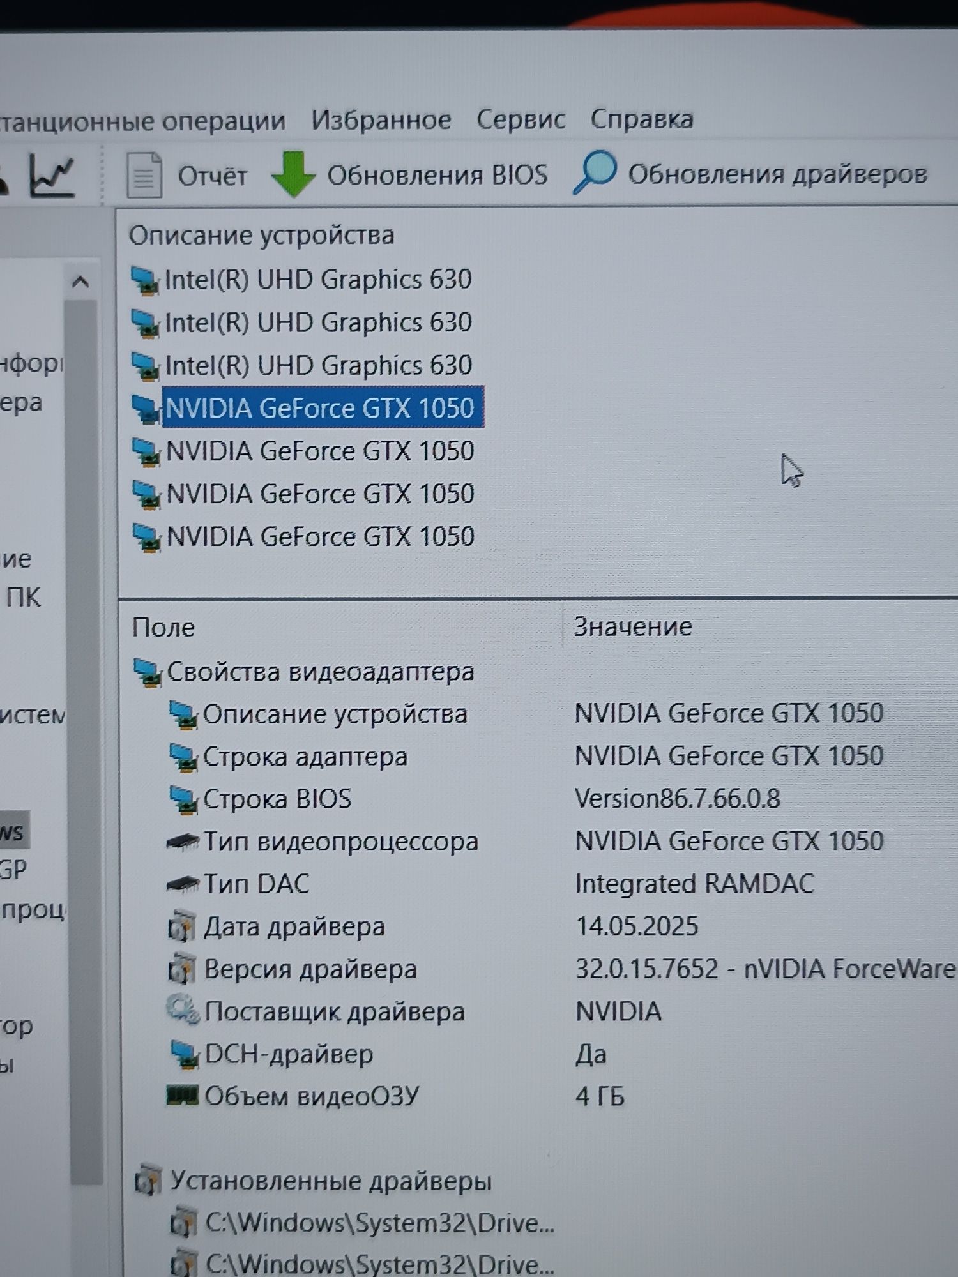Click the DCH-драйвер field
This screenshot has height=1277, width=958.
click(x=289, y=1054)
